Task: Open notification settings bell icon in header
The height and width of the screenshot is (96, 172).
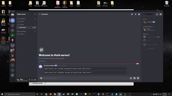Action: point(132,14)
